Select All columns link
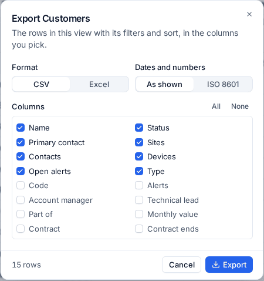 pyautogui.click(x=216, y=106)
